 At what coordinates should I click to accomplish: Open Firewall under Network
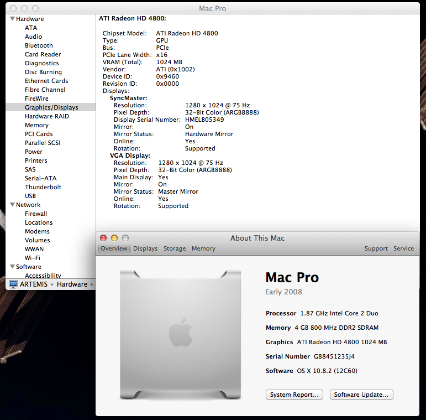click(36, 214)
